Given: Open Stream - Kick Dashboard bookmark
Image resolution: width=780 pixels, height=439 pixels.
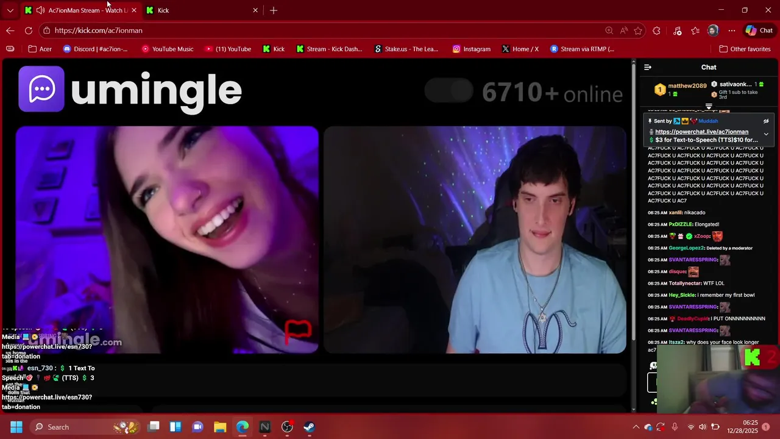Looking at the screenshot, I should (329, 49).
